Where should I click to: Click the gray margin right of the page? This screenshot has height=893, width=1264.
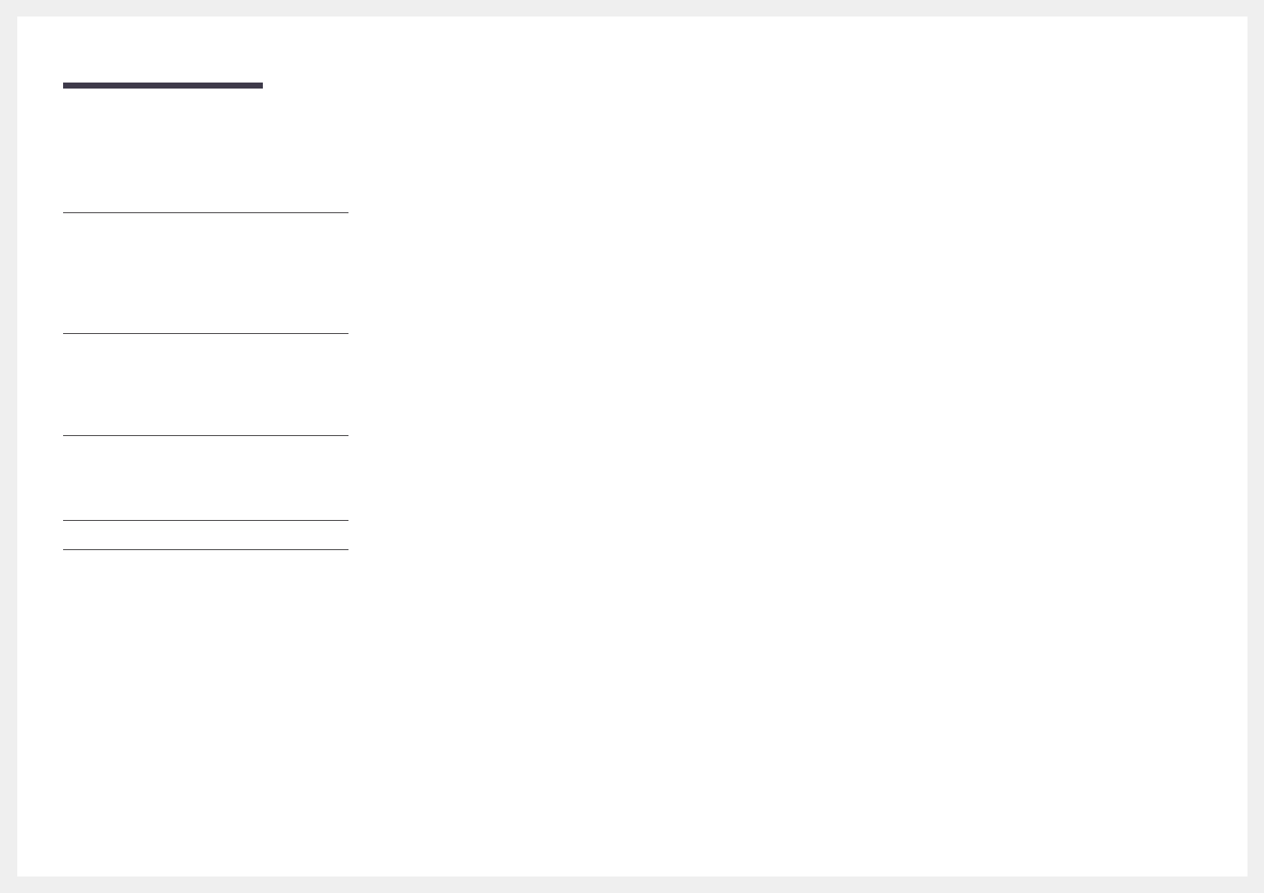pos(1256,446)
